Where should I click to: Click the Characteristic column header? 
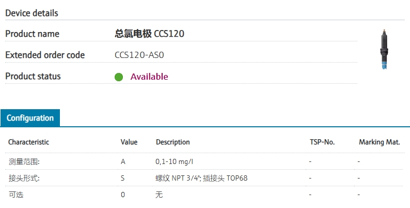point(28,142)
